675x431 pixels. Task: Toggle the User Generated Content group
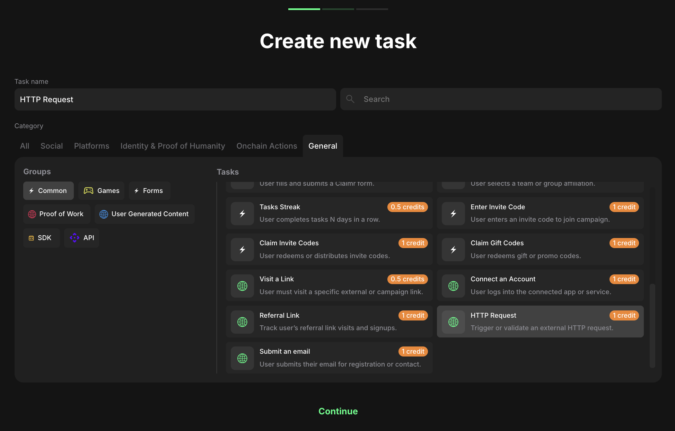[x=144, y=214]
